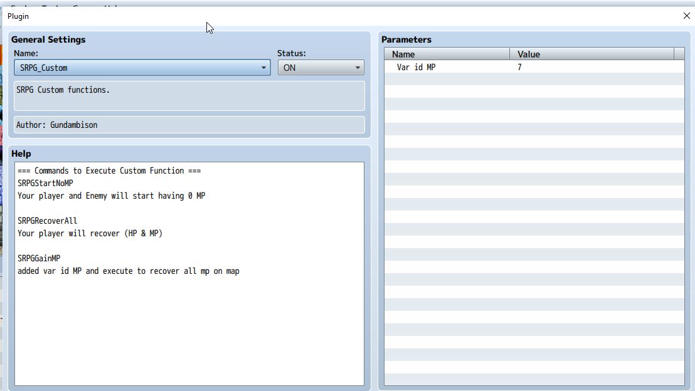Image resolution: width=695 pixels, height=391 pixels.
Task: Select the SRPG_Custom name field
Action: pos(142,68)
